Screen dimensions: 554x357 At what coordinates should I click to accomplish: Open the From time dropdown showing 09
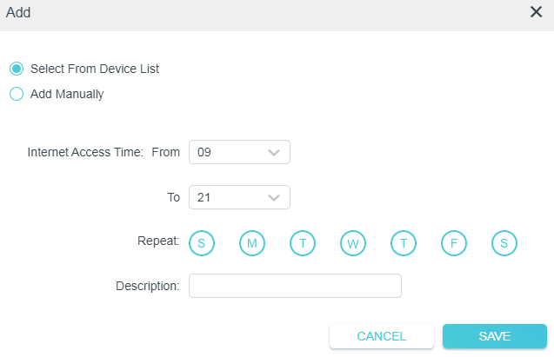tap(238, 152)
